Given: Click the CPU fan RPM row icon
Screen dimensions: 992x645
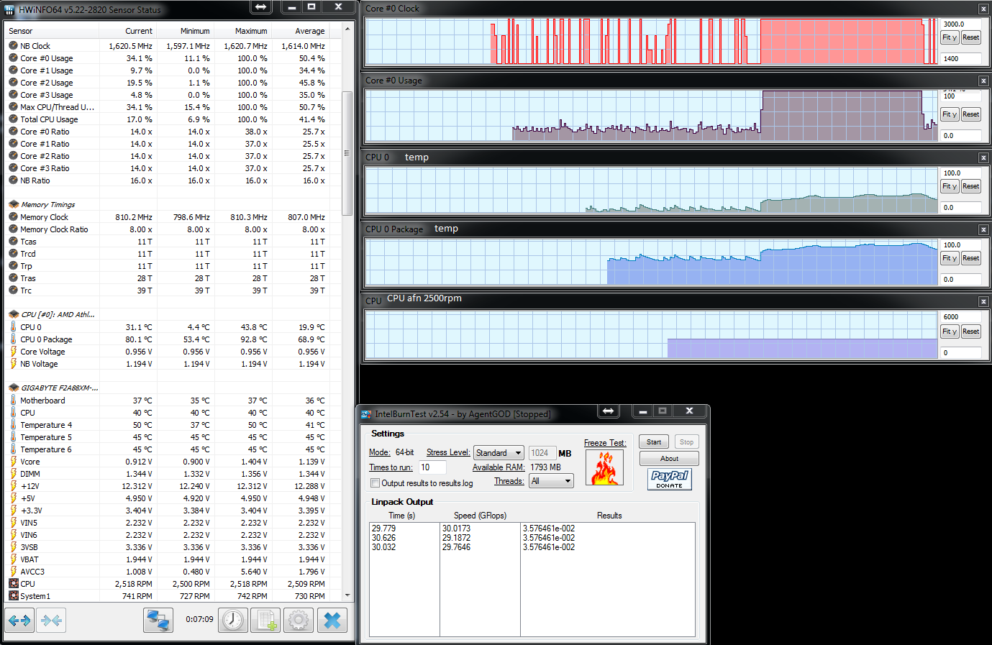Looking at the screenshot, I should 13,584.
